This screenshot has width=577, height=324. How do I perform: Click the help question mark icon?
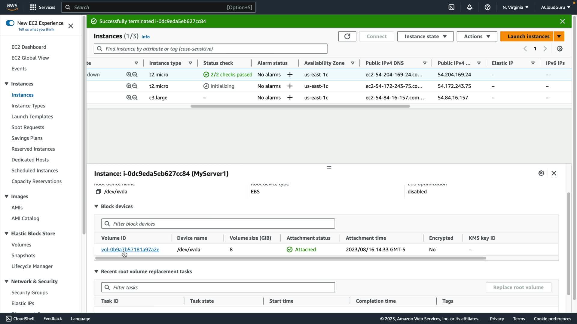[x=487, y=7]
